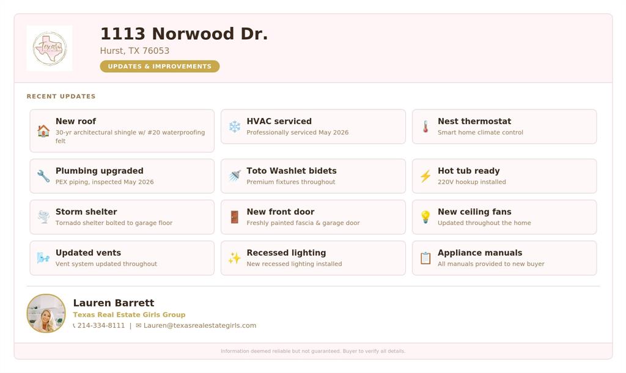
Task: Click the lightning bolt icon for Hot tub ready
Action: click(x=425, y=176)
